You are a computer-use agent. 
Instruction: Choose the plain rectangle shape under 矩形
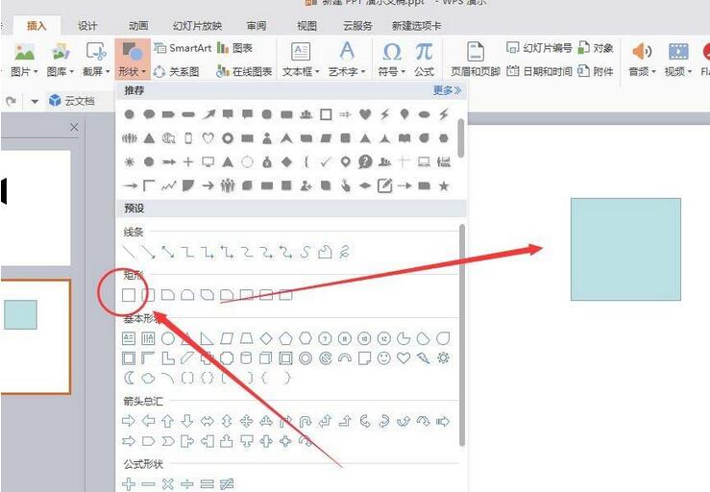(129, 295)
